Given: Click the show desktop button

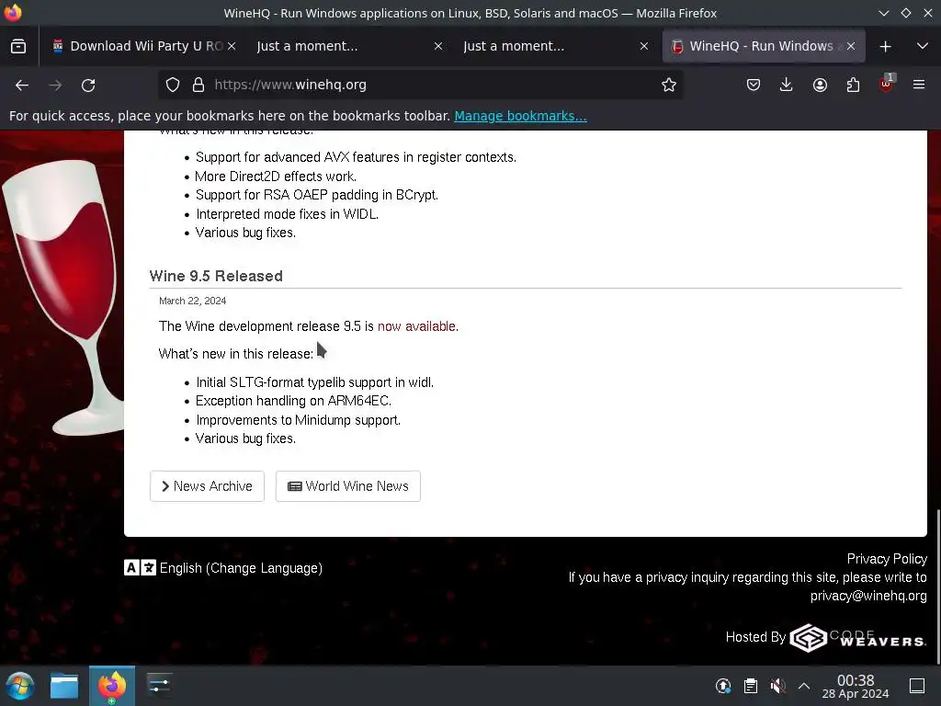Looking at the screenshot, I should click(x=917, y=686).
